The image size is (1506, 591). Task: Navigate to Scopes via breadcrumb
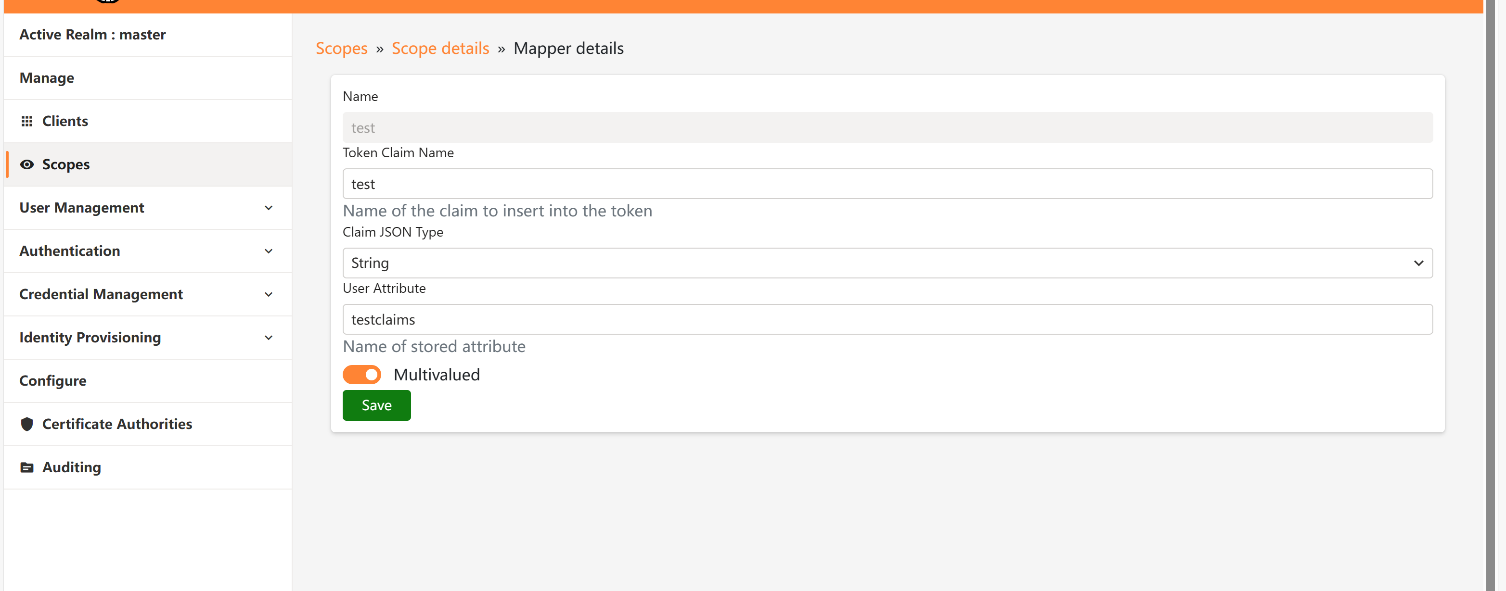(x=341, y=48)
